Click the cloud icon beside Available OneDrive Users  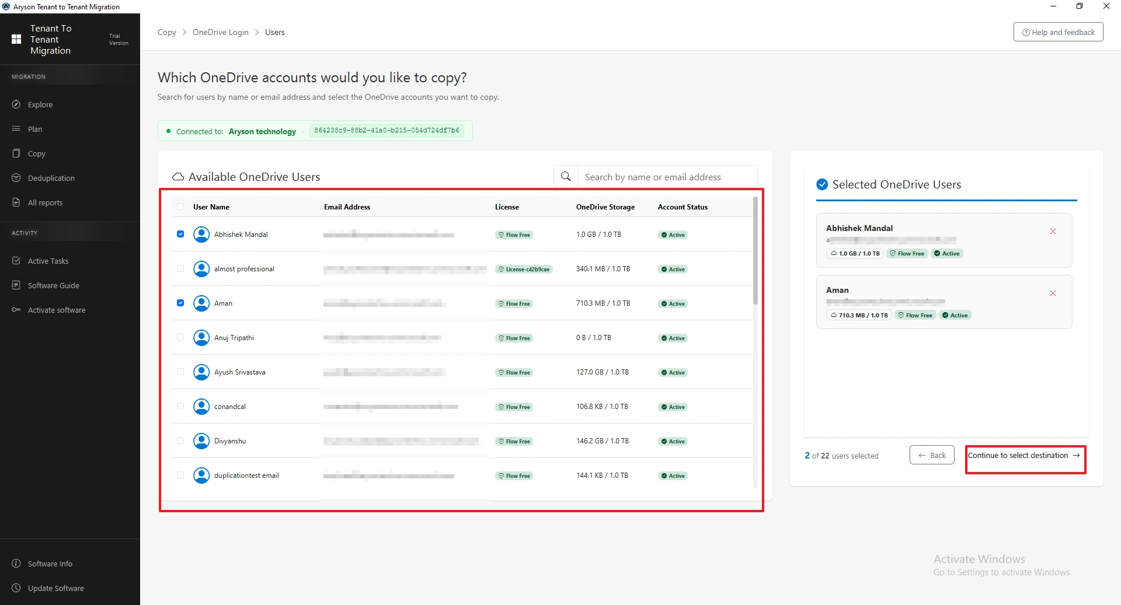point(177,177)
